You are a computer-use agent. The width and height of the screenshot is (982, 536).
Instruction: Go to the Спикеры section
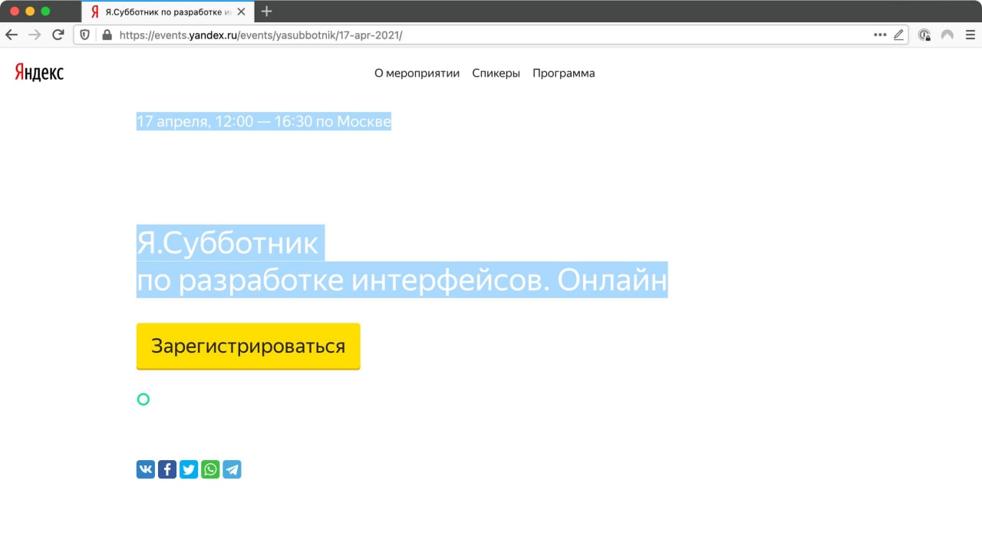coord(496,74)
